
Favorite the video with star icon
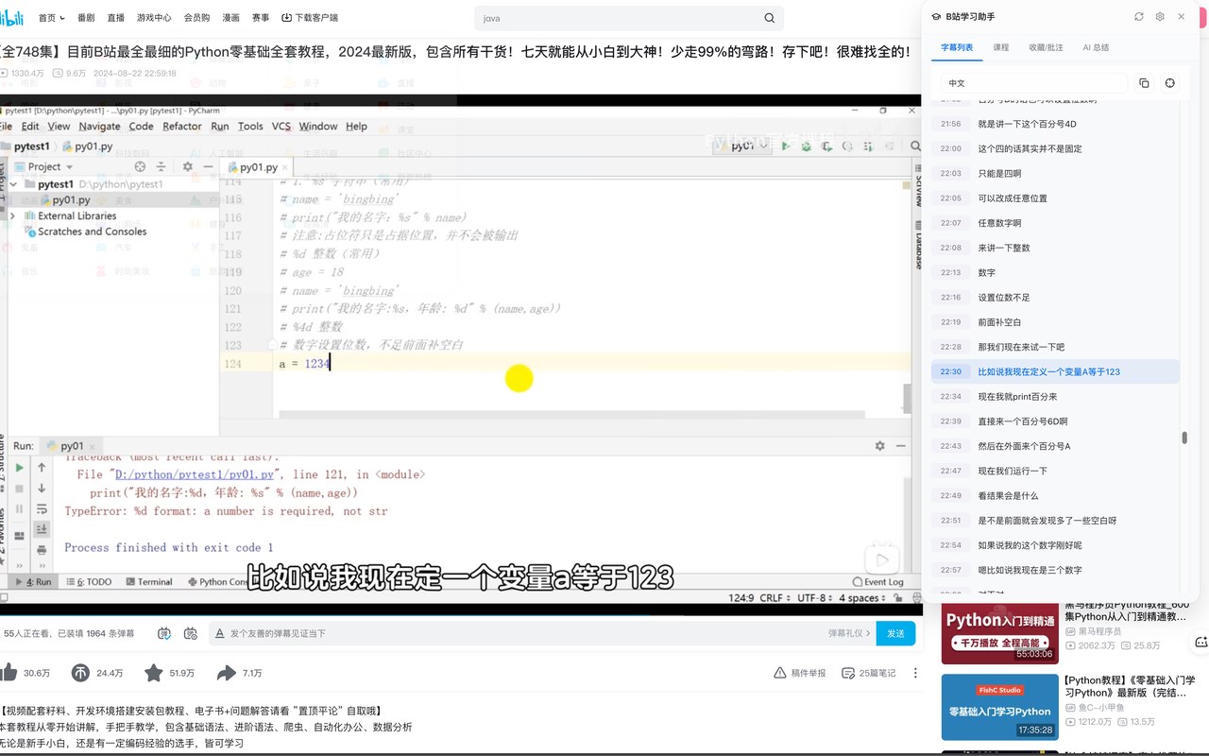(x=154, y=672)
